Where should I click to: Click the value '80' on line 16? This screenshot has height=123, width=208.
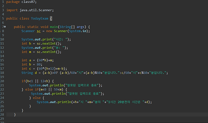39,64
